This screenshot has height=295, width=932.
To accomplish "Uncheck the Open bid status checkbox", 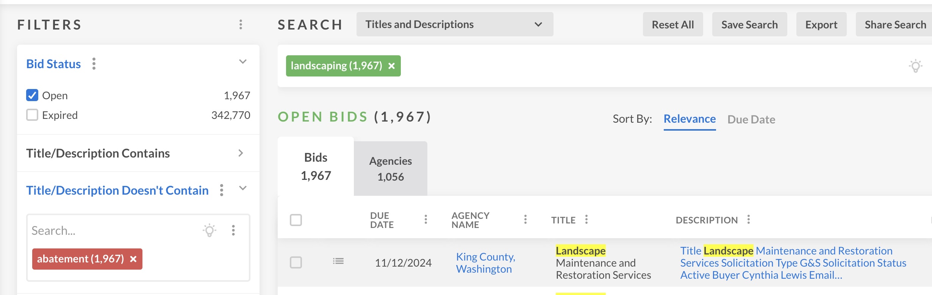I will point(32,95).
